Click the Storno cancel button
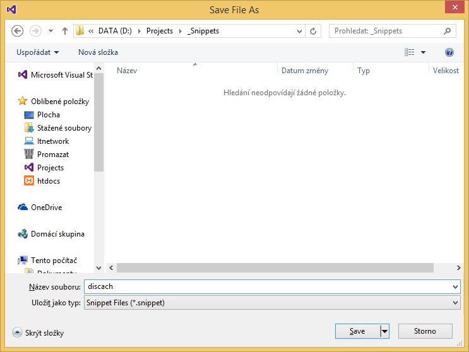This screenshot has width=469, height=352. coord(425,331)
